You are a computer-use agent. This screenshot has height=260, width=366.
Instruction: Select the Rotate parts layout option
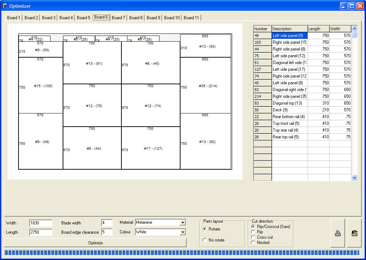pos(205,229)
